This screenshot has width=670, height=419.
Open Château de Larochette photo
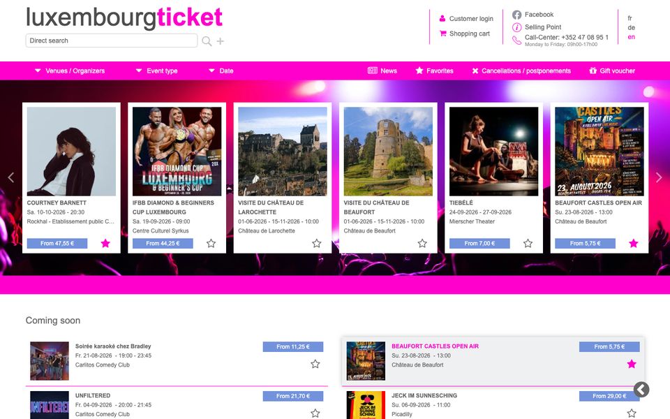pos(283,152)
